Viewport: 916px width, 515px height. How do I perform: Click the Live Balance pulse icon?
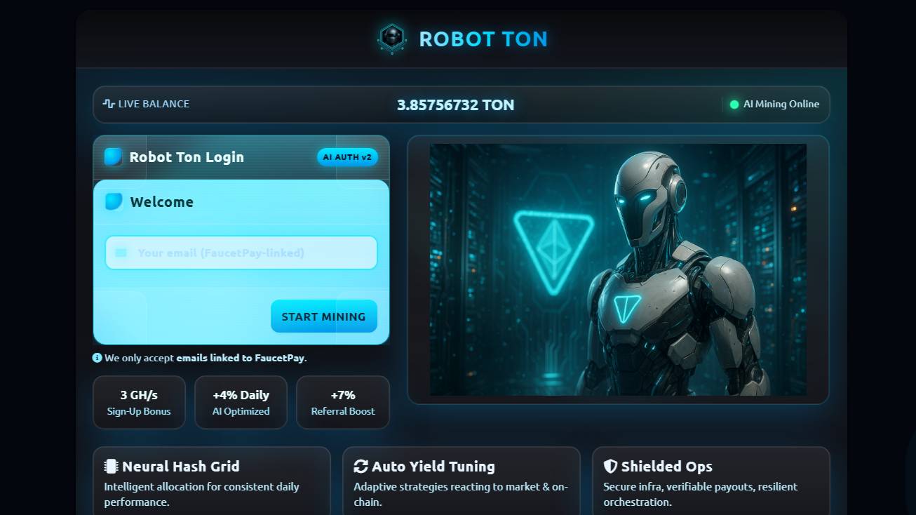pos(109,104)
